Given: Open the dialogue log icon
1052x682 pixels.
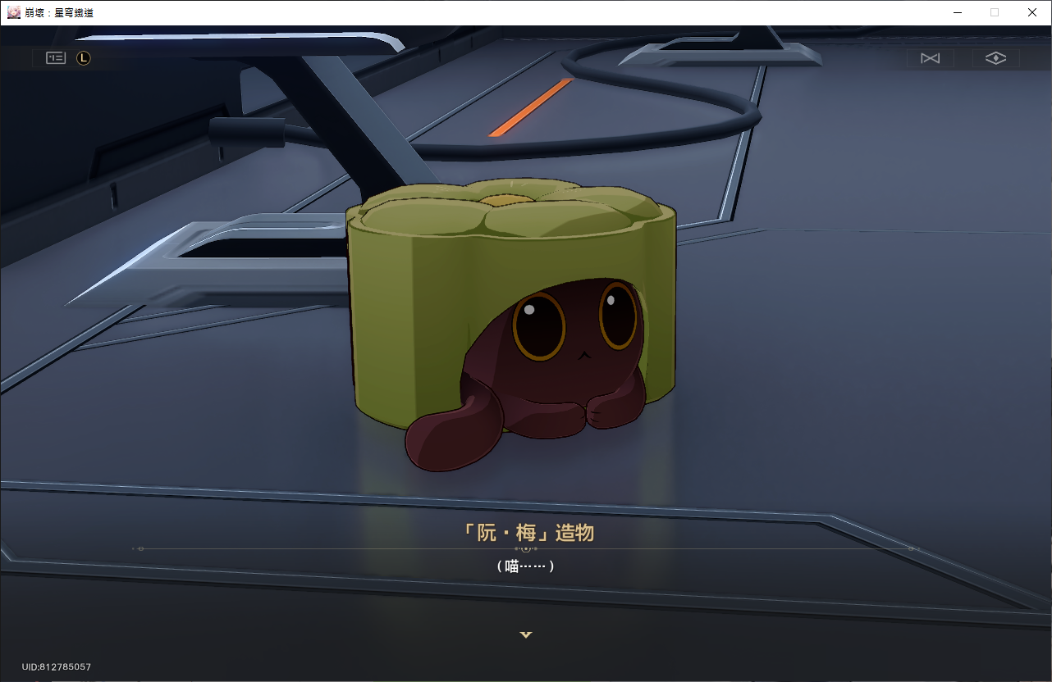Looking at the screenshot, I should 55,58.
